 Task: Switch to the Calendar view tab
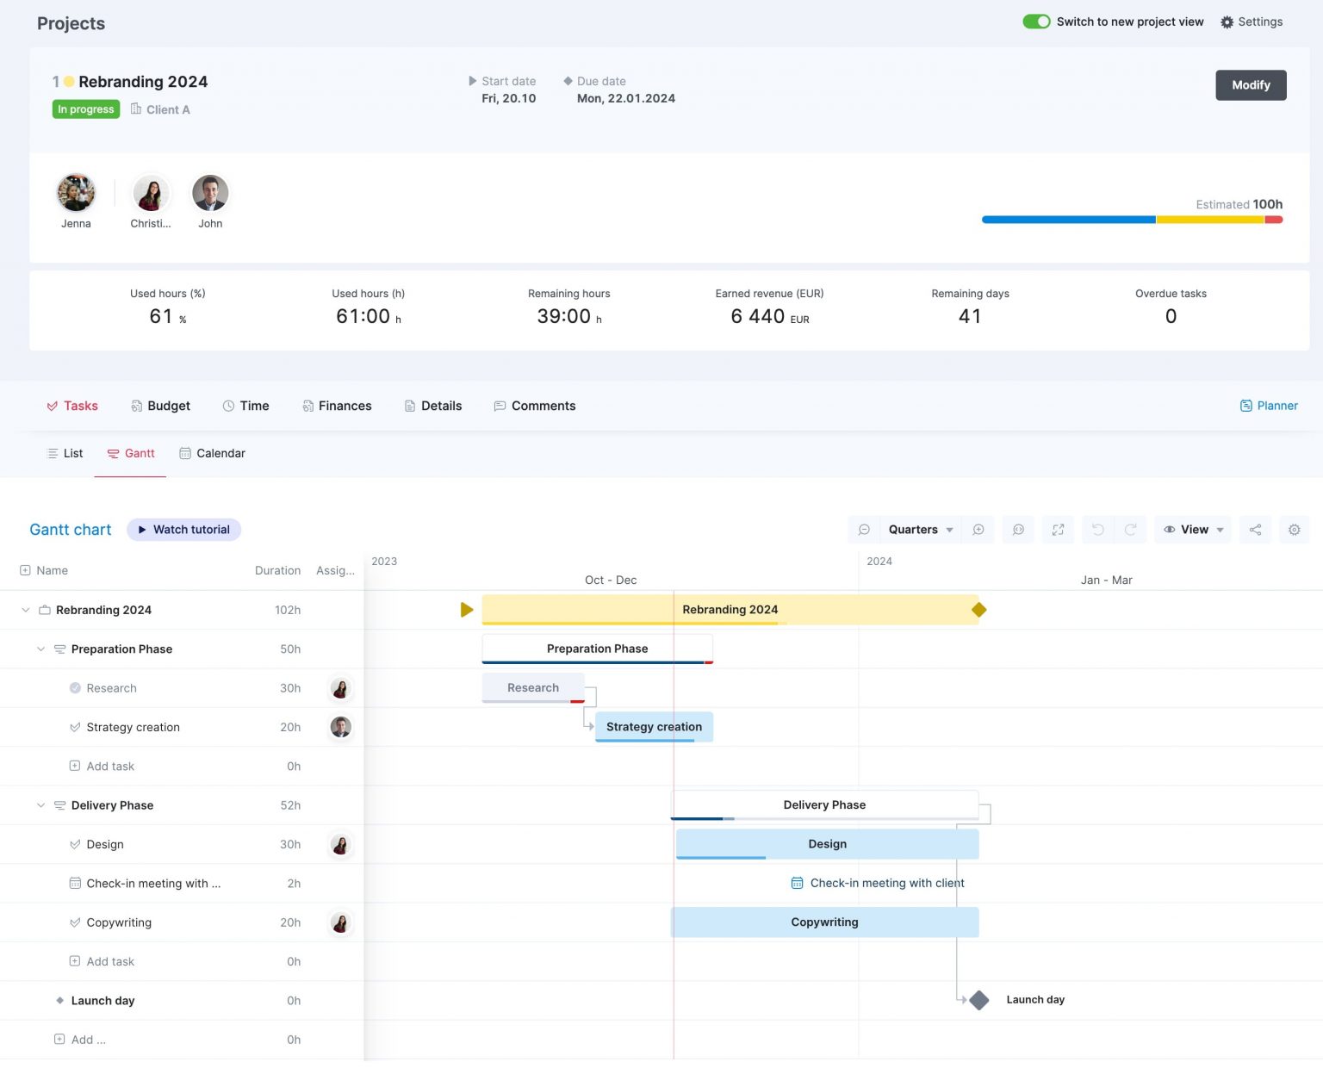click(212, 453)
